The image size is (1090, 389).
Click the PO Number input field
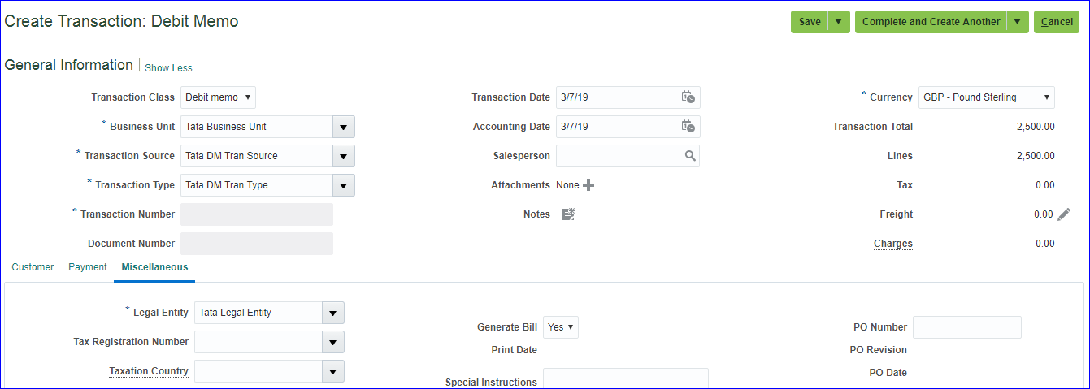pos(966,327)
